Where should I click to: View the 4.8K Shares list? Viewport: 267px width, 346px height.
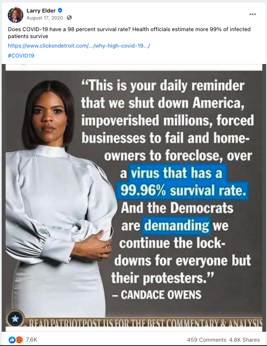(244, 340)
